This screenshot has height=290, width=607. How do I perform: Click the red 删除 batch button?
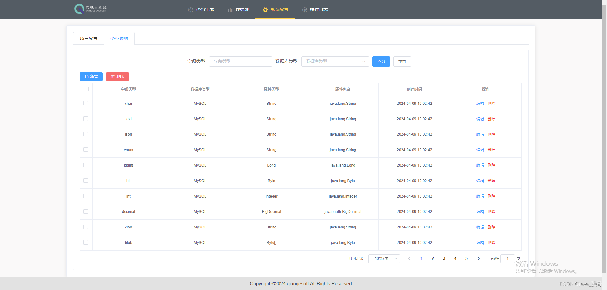117,77
